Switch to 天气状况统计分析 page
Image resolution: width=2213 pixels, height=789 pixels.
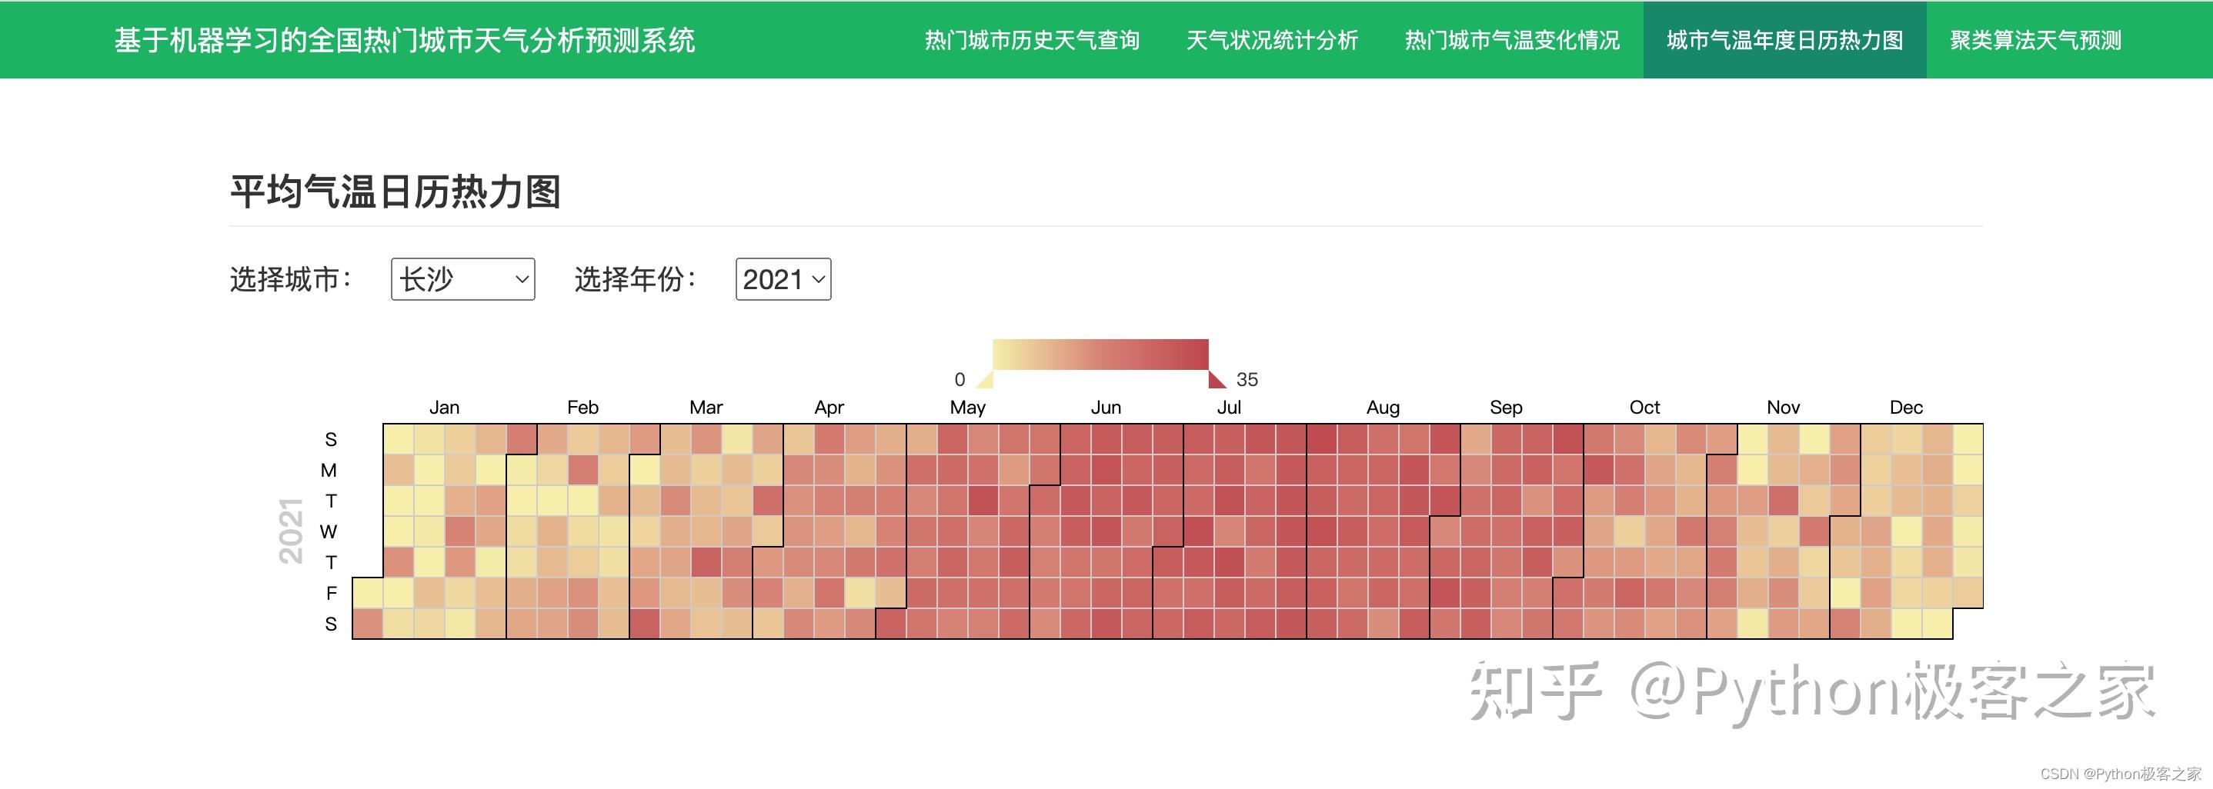coord(1271,39)
